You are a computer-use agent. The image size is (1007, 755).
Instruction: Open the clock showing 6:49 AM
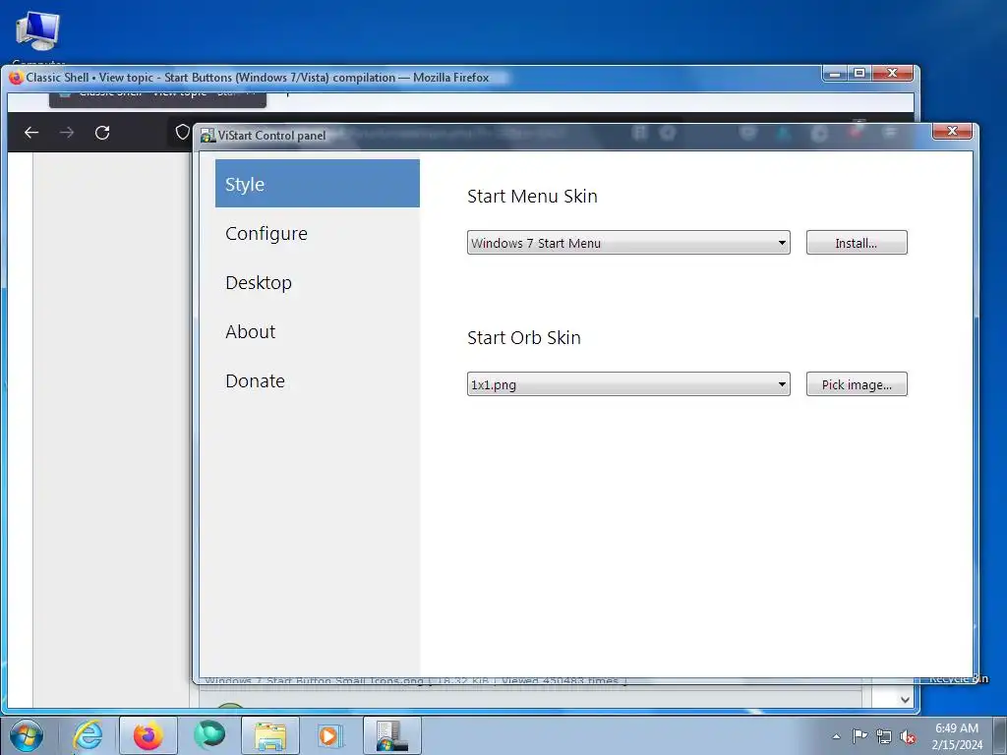pyautogui.click(x=957, y=736)
